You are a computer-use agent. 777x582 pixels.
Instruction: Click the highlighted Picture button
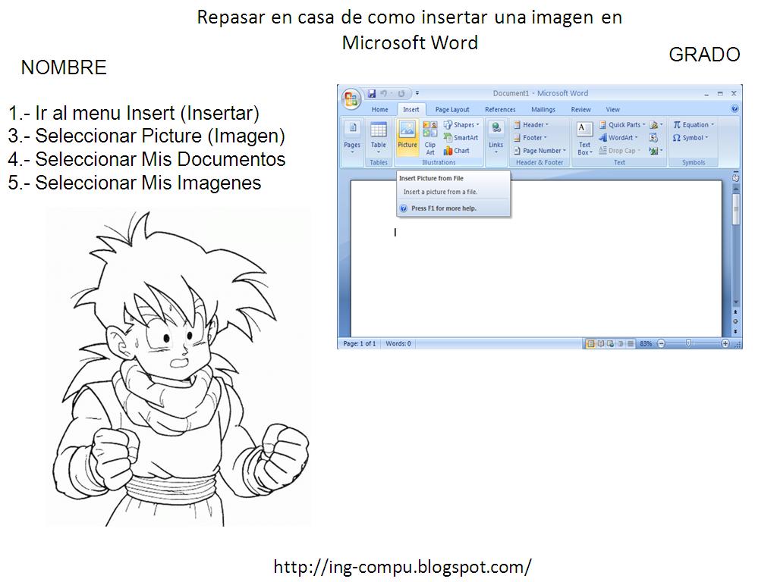tap(407, 137)
